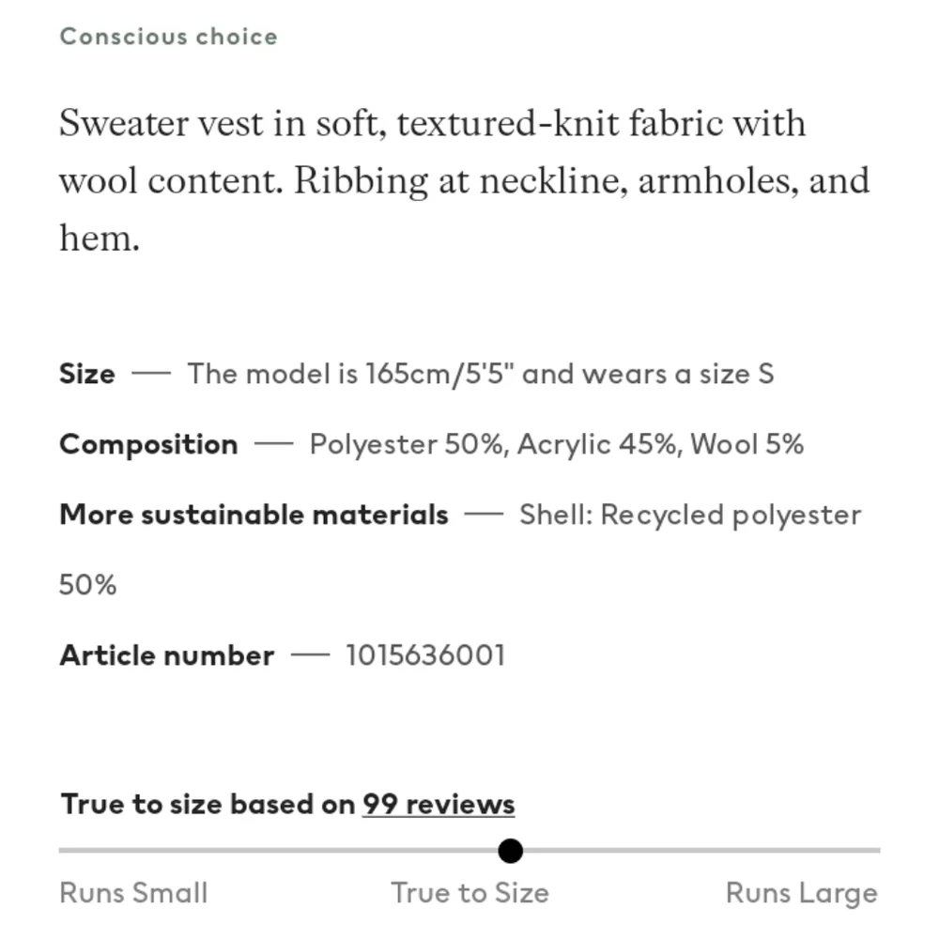Viewport: 939px width, 939px height.
Task: Click the True to size based on heading
Action: [x=208, y=804]
